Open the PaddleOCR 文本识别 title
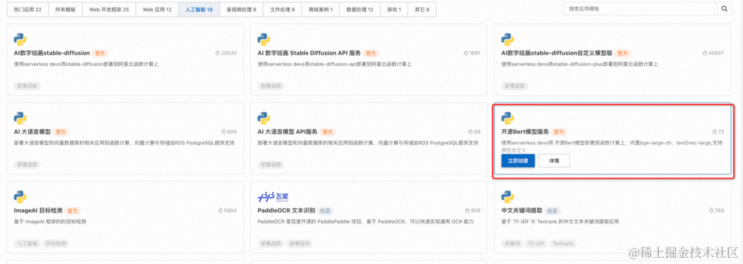 coord(286,210)
